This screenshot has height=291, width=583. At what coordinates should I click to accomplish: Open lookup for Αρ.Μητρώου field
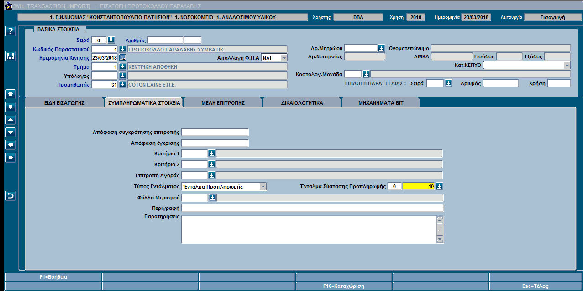pyautogui.click(x=381, y=48)
